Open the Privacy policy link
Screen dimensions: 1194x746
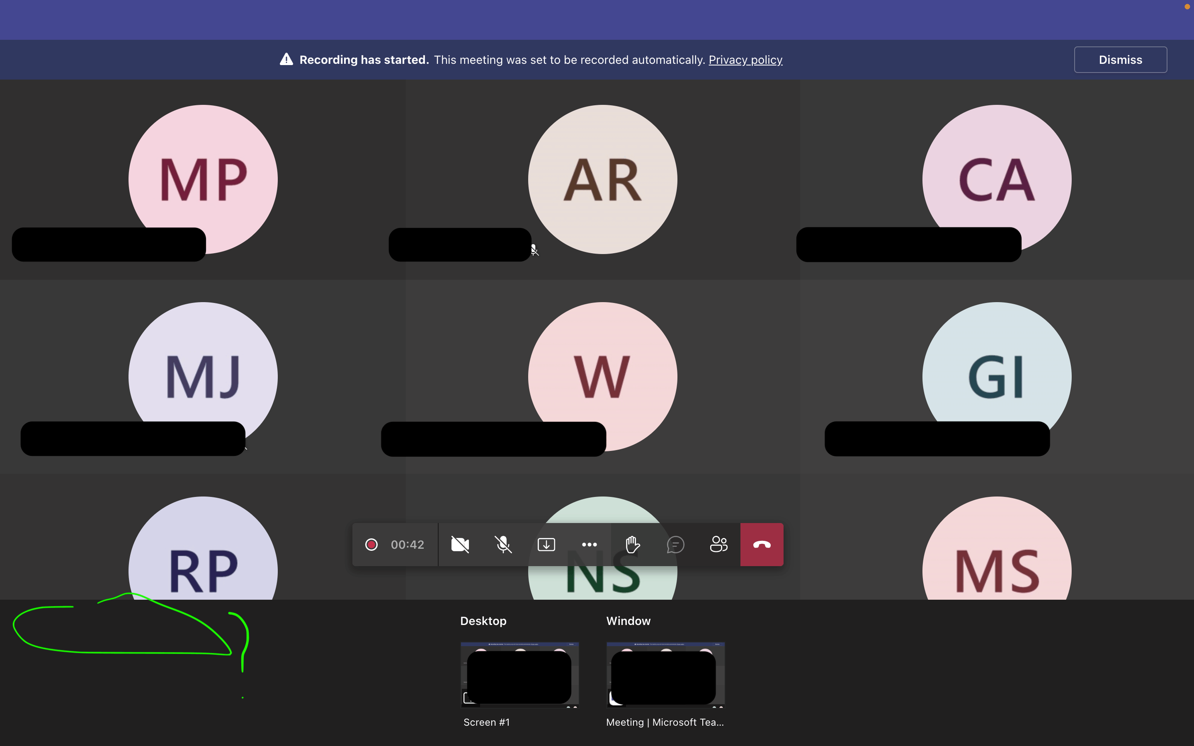745,60
